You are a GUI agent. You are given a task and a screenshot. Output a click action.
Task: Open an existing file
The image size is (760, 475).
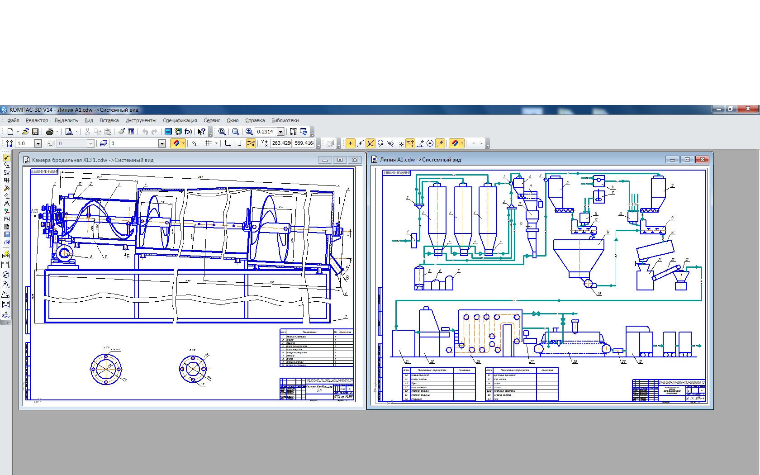tap(25, 132)
